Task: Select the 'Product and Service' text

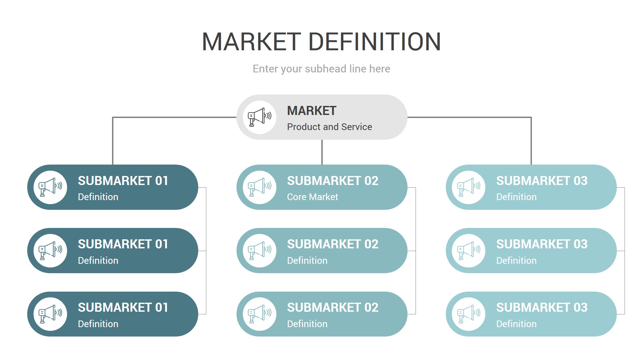Action: point(329,127)
